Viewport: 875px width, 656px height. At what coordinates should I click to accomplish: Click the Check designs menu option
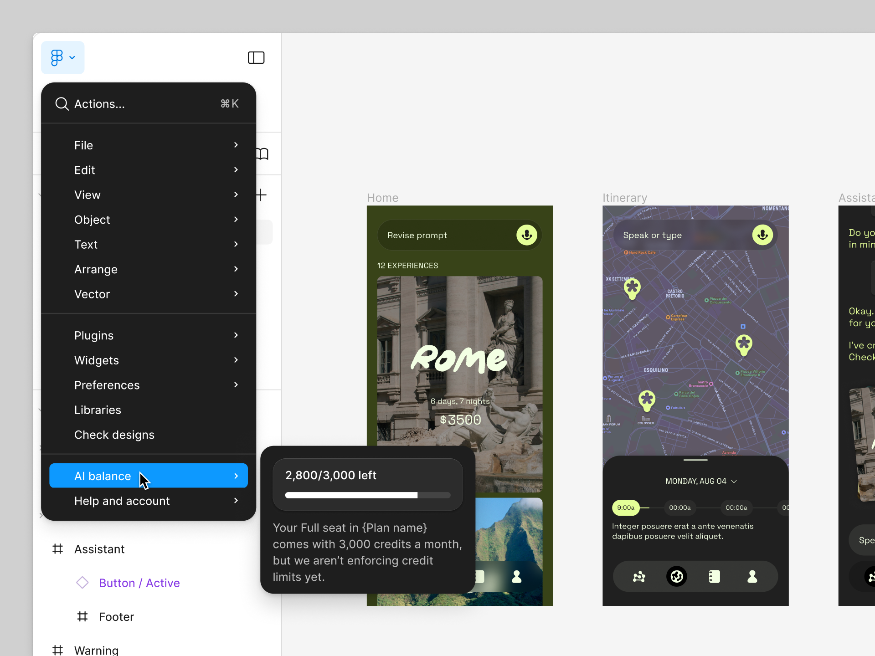tap(114, 435)
